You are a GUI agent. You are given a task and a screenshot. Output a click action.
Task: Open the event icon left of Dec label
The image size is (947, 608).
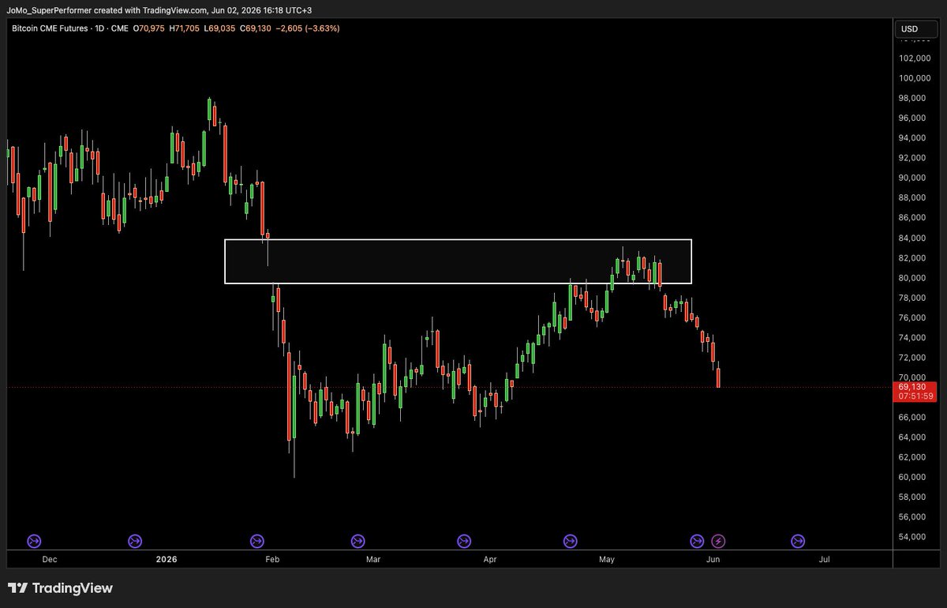(34, 541)
